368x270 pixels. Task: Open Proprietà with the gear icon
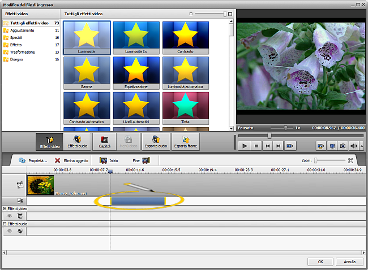click(x=22, y=160)
